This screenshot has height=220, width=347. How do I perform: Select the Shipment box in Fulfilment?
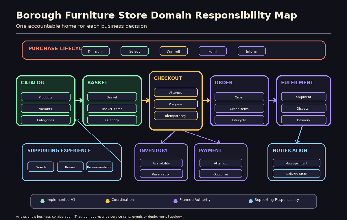tap(304, 97)
